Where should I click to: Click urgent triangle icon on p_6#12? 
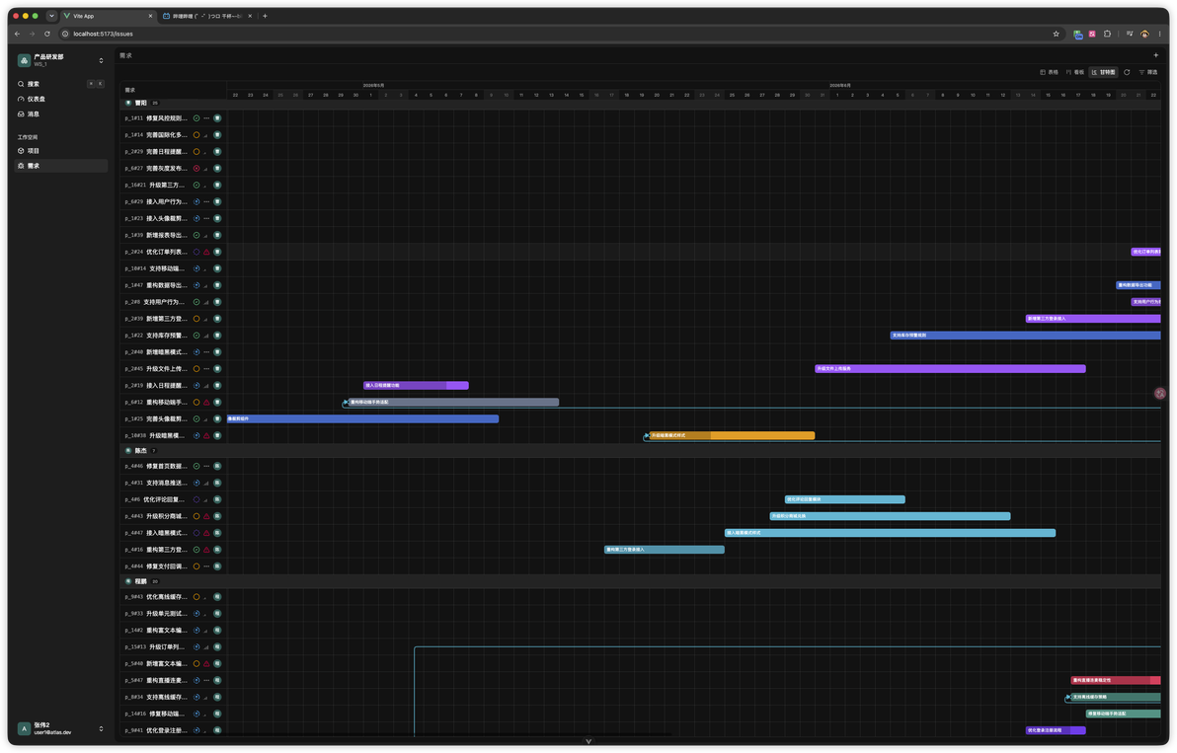tap(206, 402)
